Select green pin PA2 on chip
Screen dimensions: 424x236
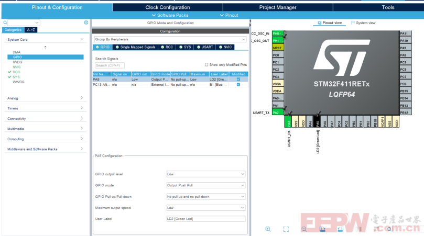coord(278,113)
